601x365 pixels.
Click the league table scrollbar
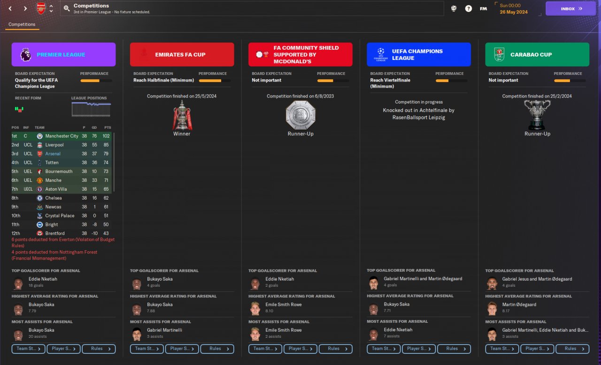(x=114, y=162)
